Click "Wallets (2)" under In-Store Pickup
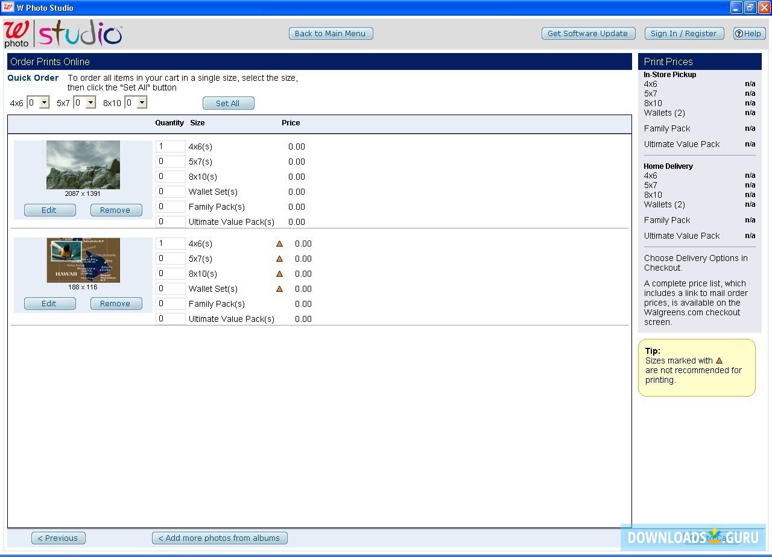Image resolution: width=772 pixels, height=557 pixels. click(665, 113)
